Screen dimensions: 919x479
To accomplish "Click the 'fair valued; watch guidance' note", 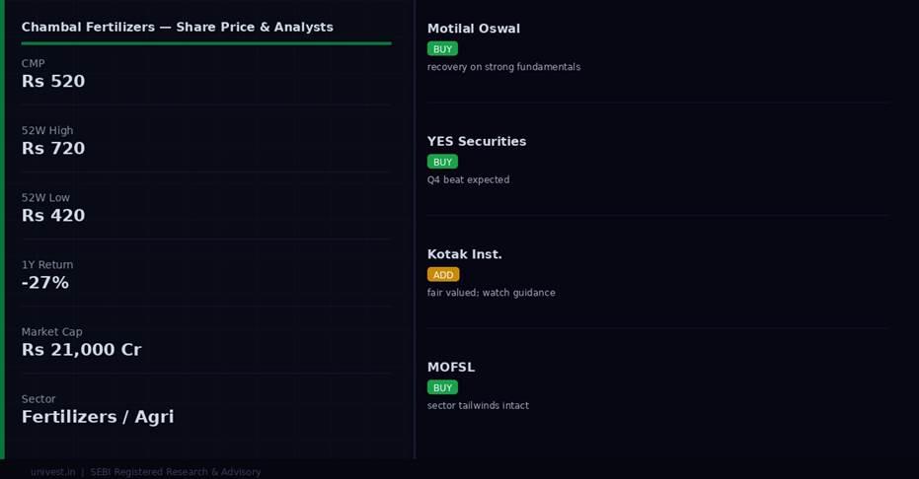I will (x=492, y=293).
